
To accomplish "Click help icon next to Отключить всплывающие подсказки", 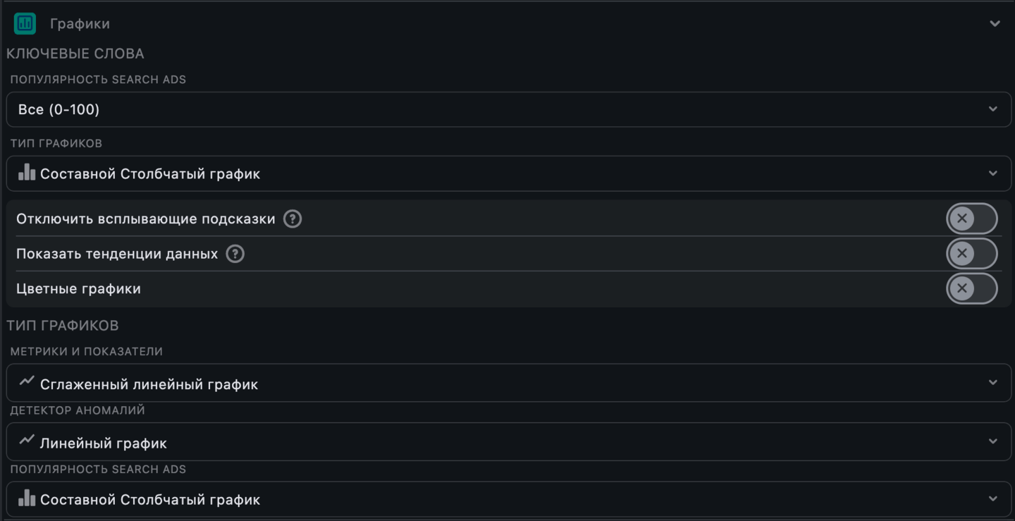I will coord(293,219).
